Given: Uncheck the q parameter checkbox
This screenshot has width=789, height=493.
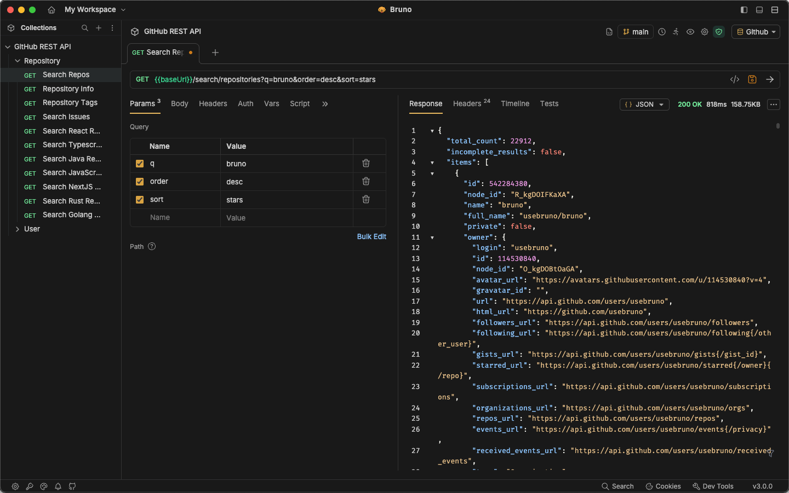Looking at the screenshot, I should pos(140,164).
